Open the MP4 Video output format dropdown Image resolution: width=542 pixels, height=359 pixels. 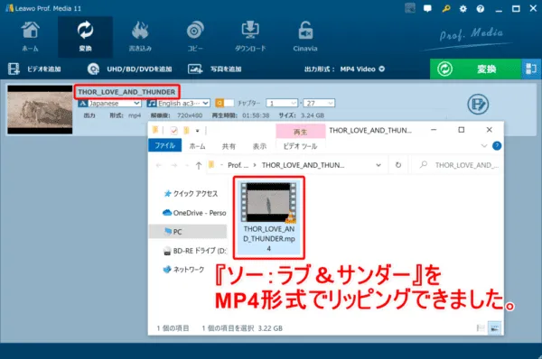tap(362, 69)
